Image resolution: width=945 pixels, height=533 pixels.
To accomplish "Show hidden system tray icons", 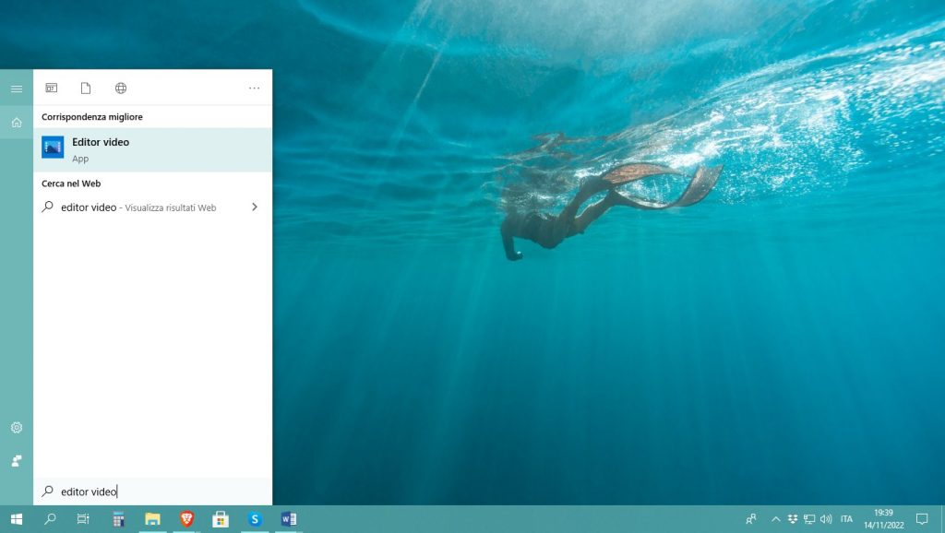I will point(775,519).
